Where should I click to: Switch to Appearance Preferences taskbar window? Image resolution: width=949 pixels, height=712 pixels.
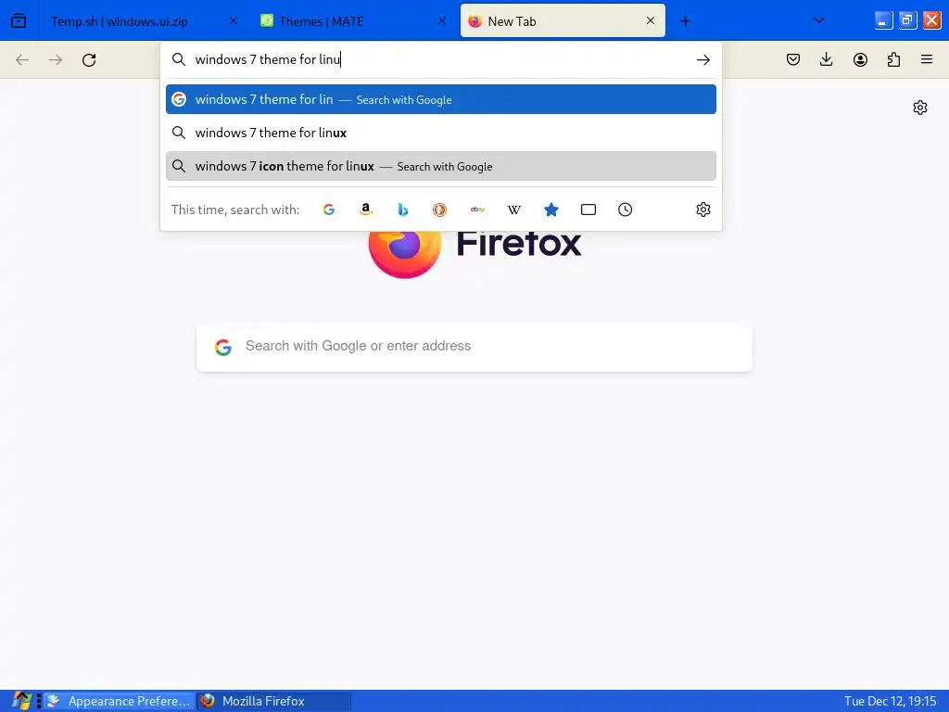pos(120,701)
